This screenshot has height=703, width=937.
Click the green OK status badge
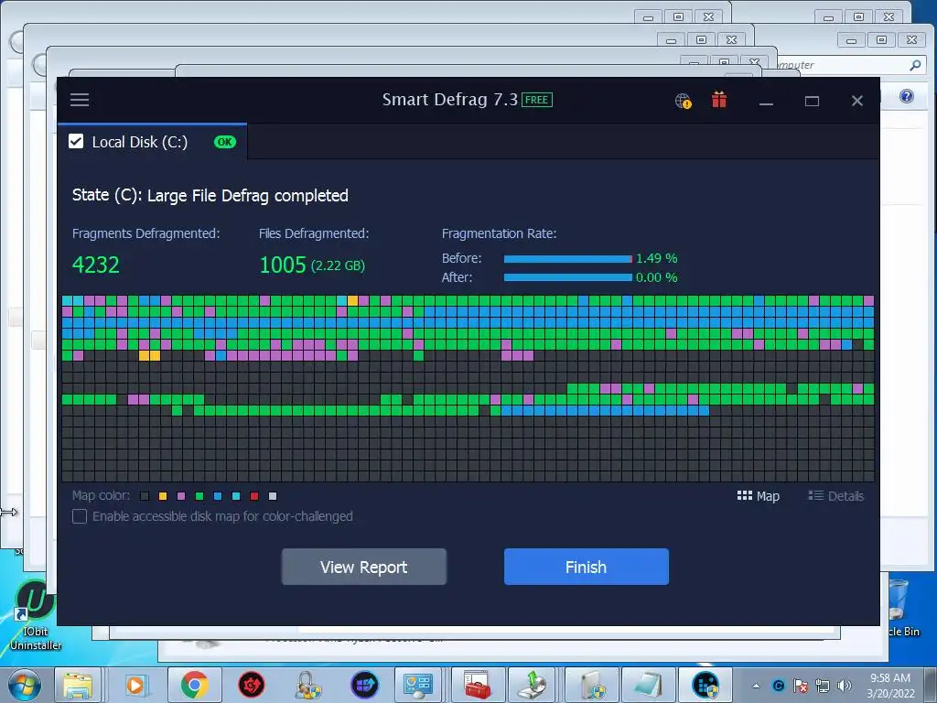[225, 142]
